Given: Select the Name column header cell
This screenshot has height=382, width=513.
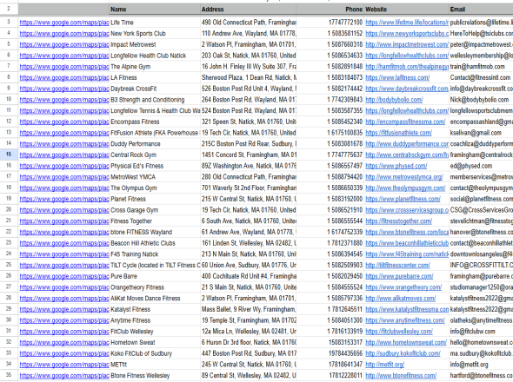Looking at the screenshot, I should [155, 10].
